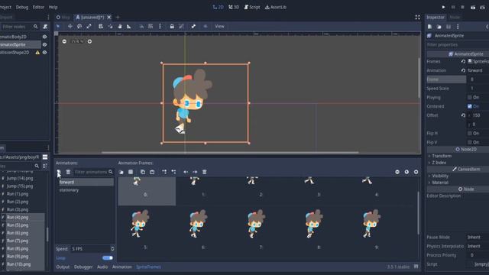Open the AssetLib workspace
Viewport: 489px width, 275px height.
pos(276,7)
